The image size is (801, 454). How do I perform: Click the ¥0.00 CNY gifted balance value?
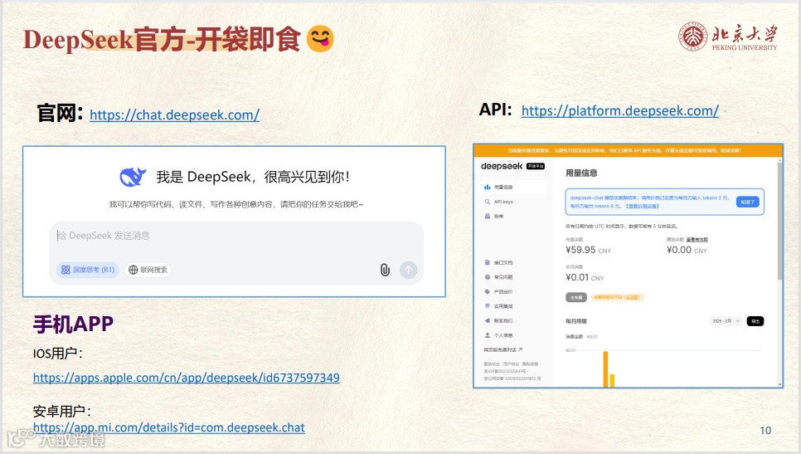pyautogui.click(x=687, y=250)
